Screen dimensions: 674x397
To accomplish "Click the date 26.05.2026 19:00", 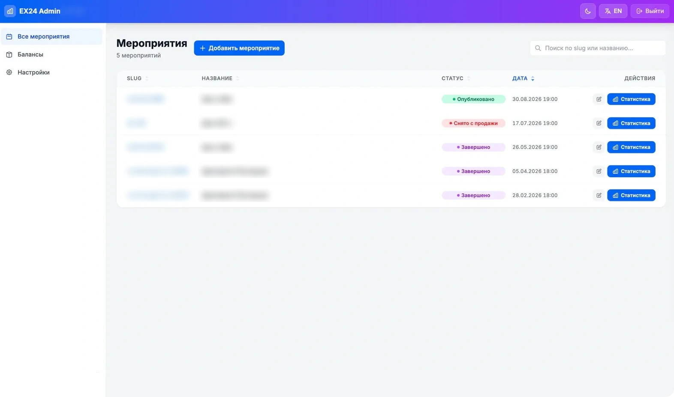I will [535, 147].
